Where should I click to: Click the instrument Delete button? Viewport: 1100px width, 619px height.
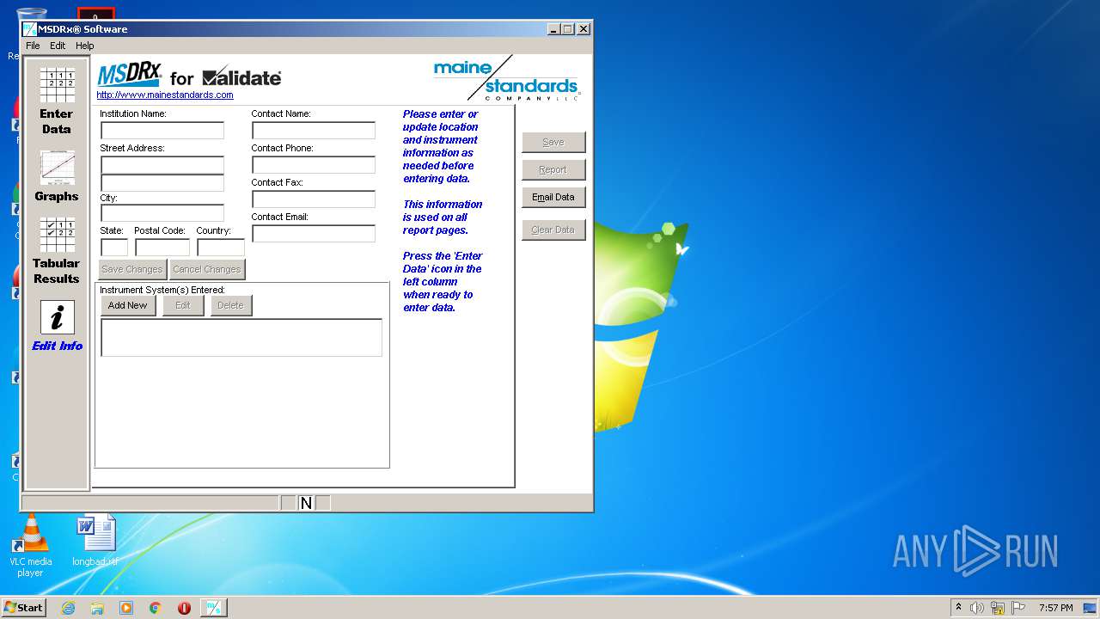230,305
